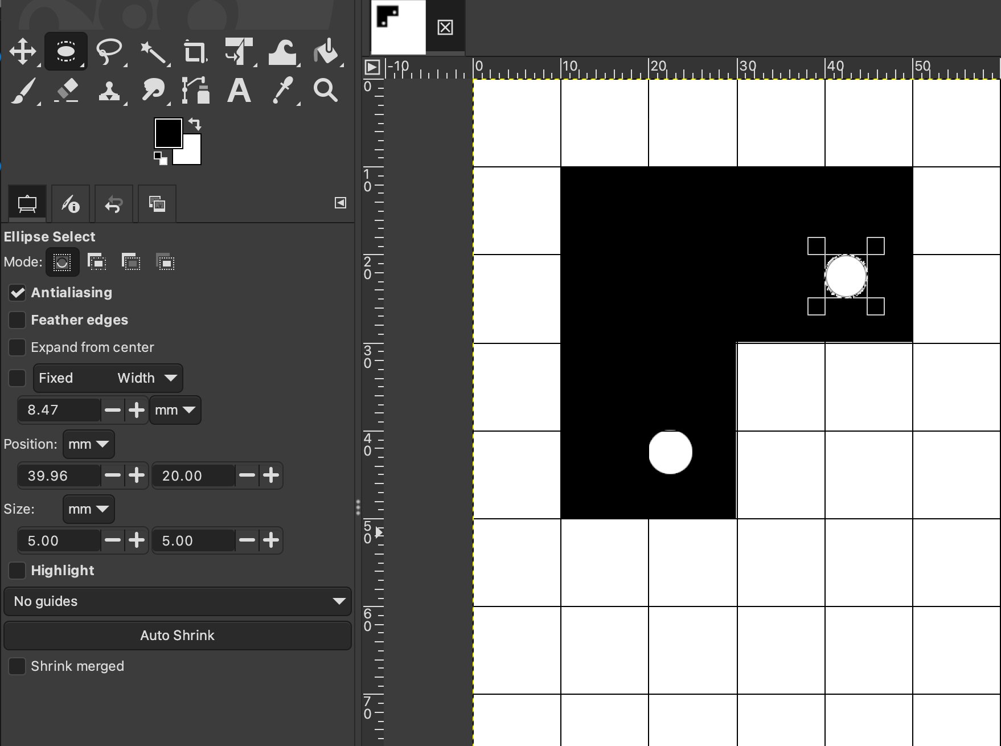
Task: Increase the Position X value 39.96
Action: (x=137, y=476)
